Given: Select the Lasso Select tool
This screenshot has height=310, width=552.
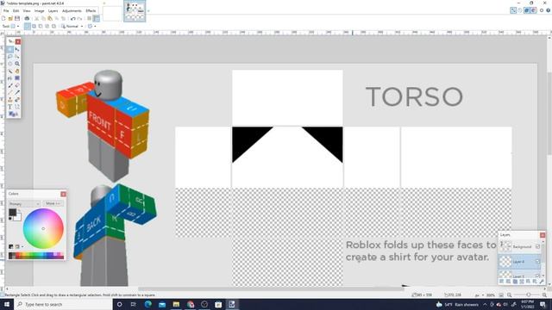Looking at the screenshot, I should point(10,57).
